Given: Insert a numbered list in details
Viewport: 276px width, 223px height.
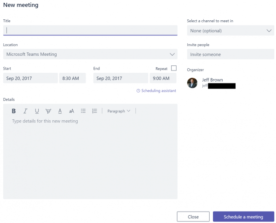Looking at the screenshot, I should click(x=95, y=111).
